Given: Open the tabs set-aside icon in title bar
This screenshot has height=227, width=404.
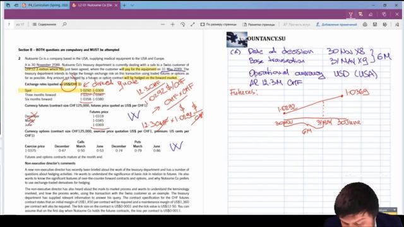Looking at the screenshot, I should 8,5.
